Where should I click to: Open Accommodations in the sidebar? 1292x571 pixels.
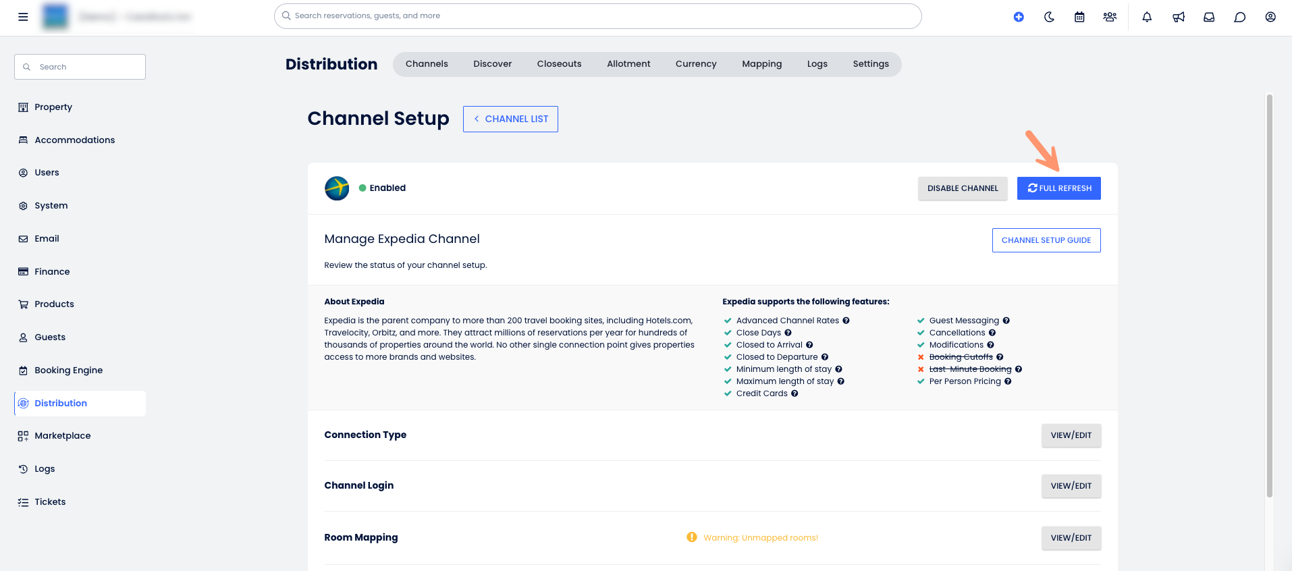coord(80,140)
